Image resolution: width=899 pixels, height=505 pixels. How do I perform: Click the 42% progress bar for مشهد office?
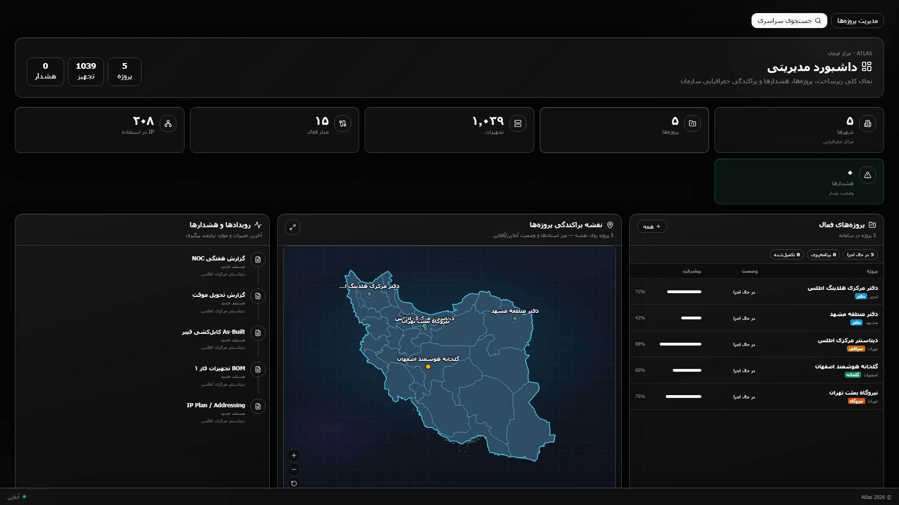(691, 318)
